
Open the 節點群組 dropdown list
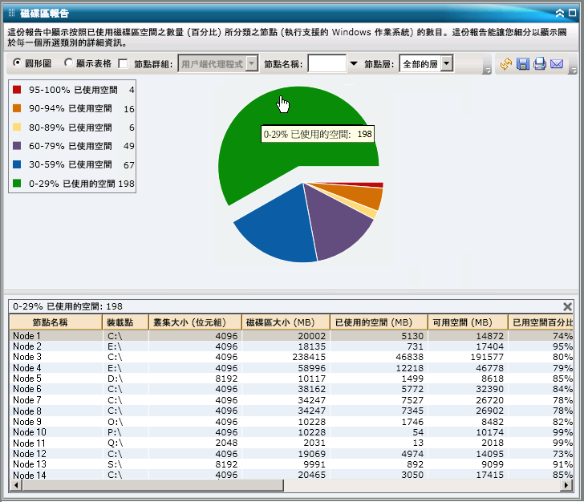click(x=252, y=63)
